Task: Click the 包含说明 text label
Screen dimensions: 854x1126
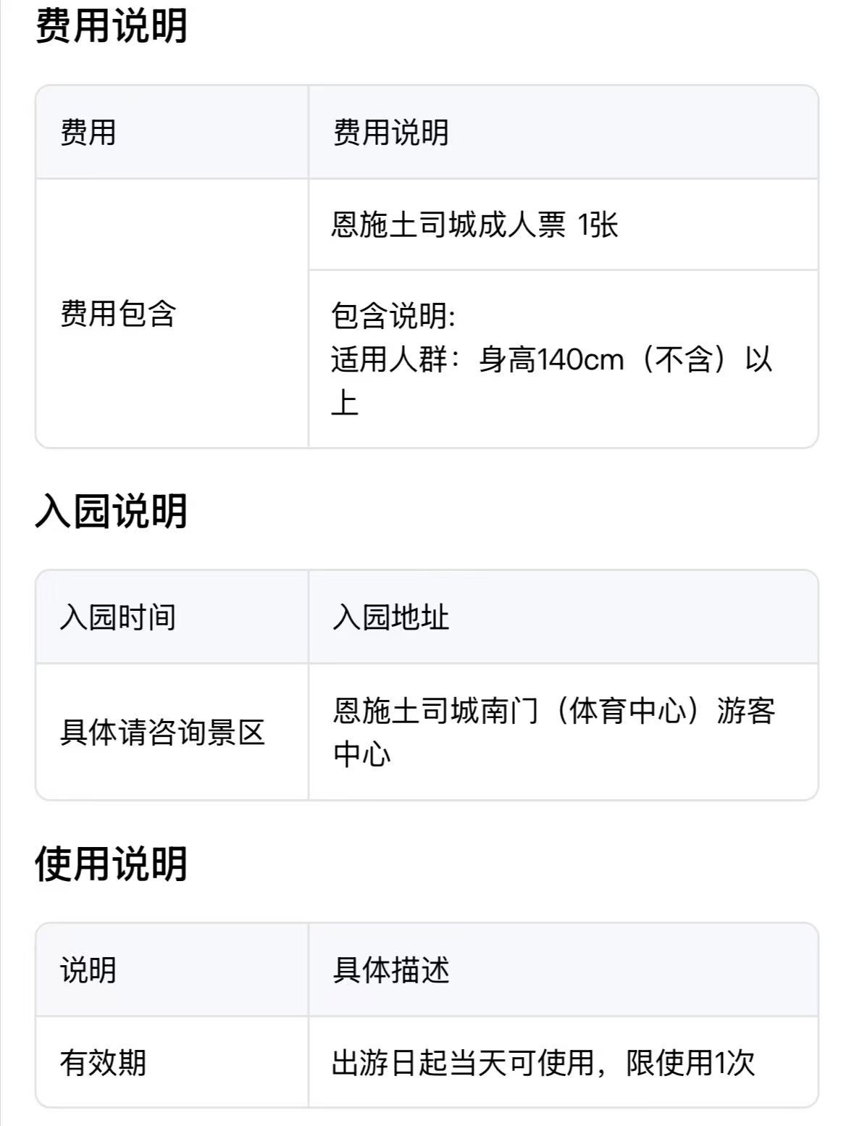Action: point(393,317)
